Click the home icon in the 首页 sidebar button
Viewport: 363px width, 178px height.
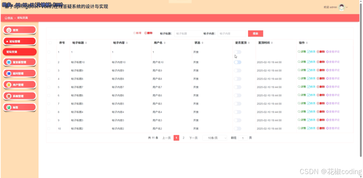[x=9, y=30]
